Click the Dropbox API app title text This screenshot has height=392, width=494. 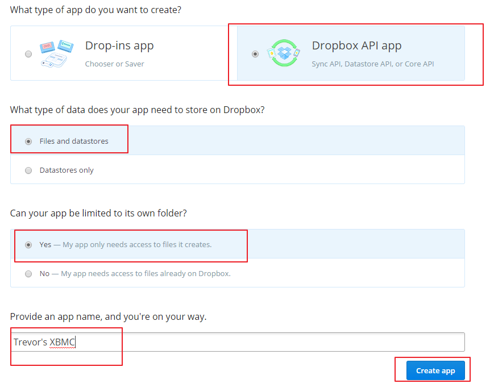(356, 45)
